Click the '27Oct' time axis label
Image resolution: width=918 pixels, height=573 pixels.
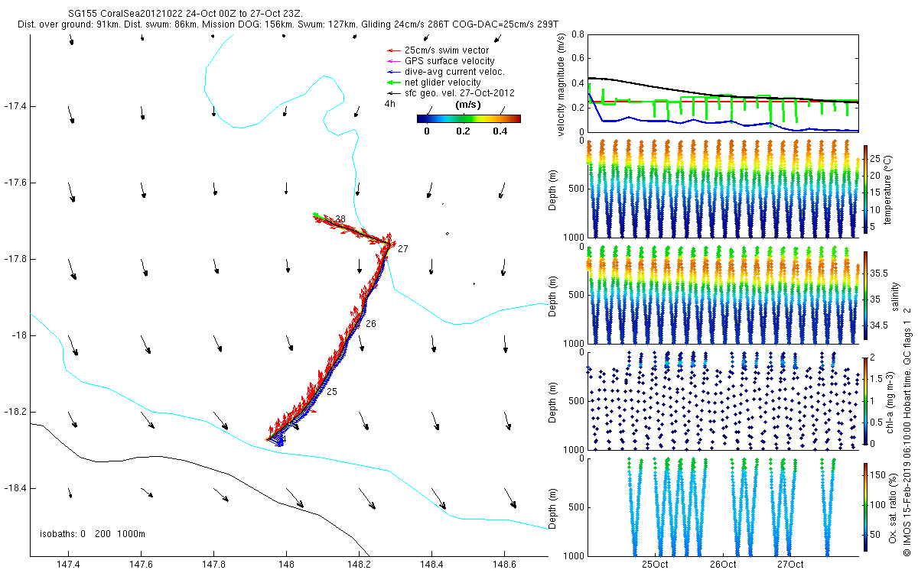pyautogui.click(x=790, y=565)
